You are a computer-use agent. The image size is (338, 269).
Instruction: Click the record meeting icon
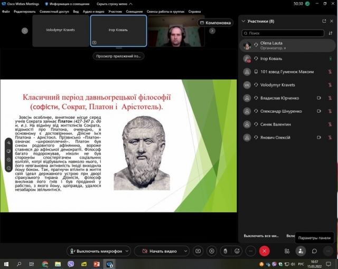pos(211,251)
